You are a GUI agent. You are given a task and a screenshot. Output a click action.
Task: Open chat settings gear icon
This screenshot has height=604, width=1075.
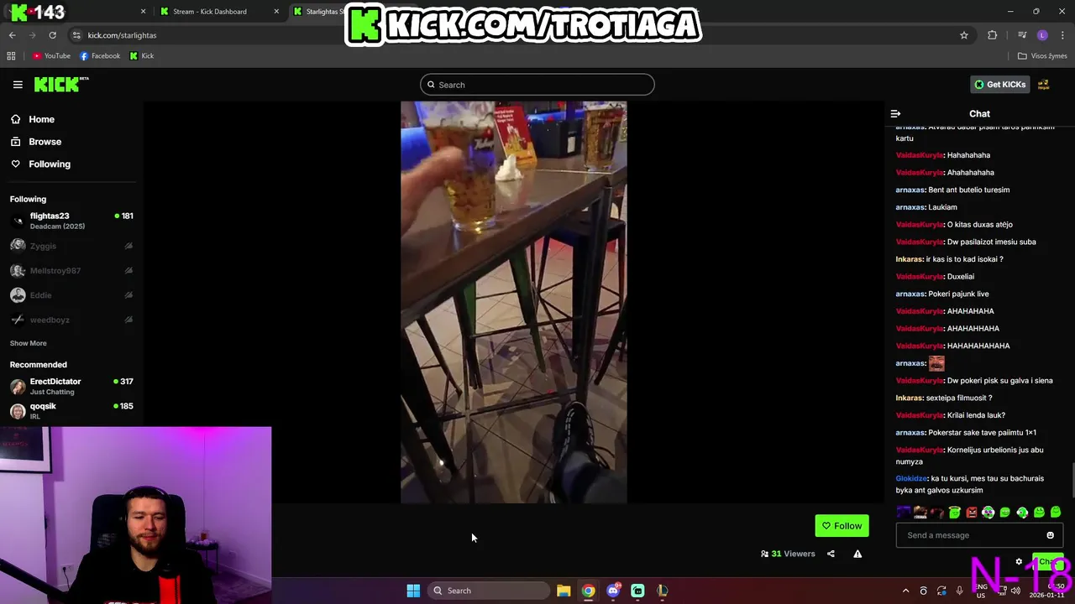coord(1019,562)
